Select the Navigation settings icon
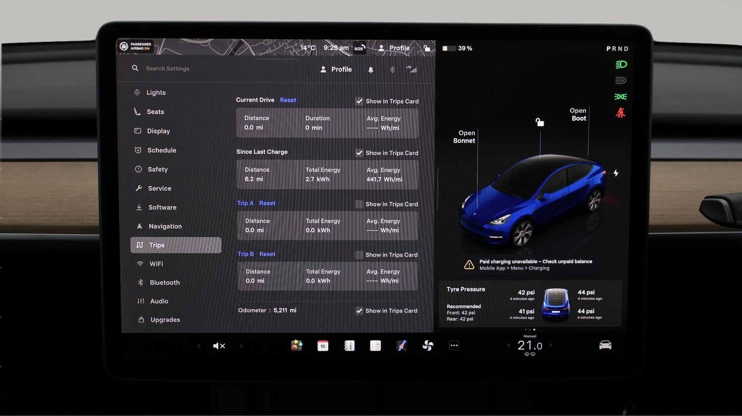This screenshot has height=416, width=742. 139,226
